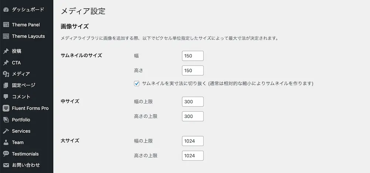
Task: Open the CTA menu item
Action: (x=16, y=63)
